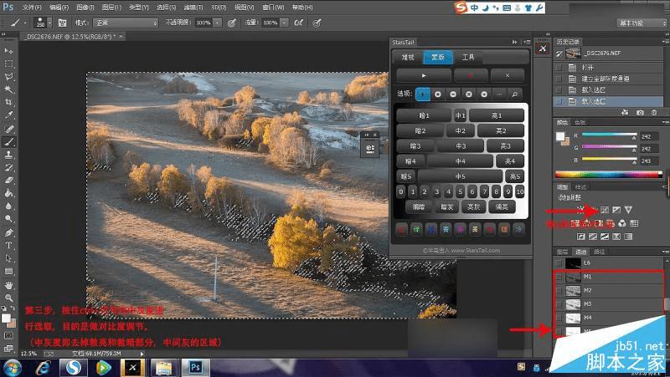Select the Eraser tool

coord(8,180)
